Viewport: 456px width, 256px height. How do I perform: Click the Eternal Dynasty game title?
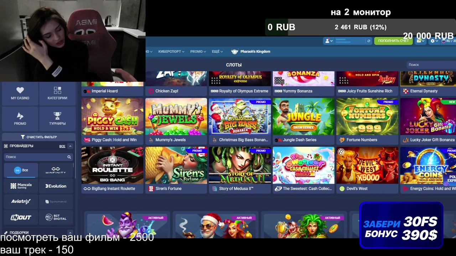coord(424,91)
